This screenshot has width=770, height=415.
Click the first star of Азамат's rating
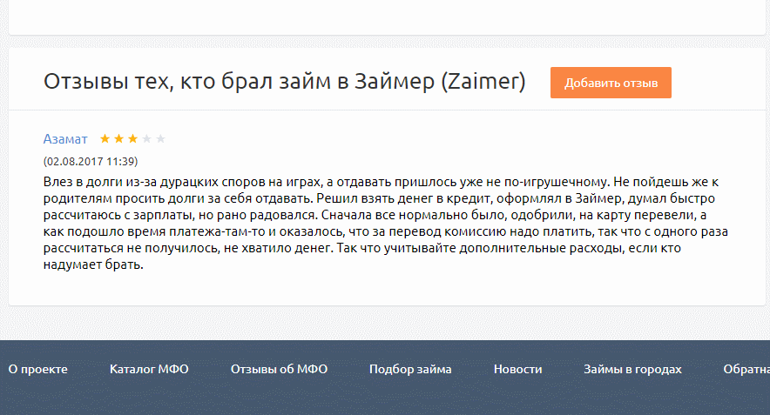coord(105,139)
